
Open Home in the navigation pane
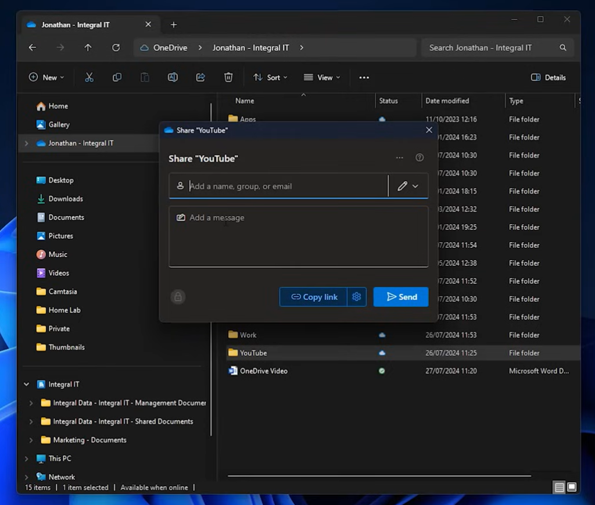52,106
